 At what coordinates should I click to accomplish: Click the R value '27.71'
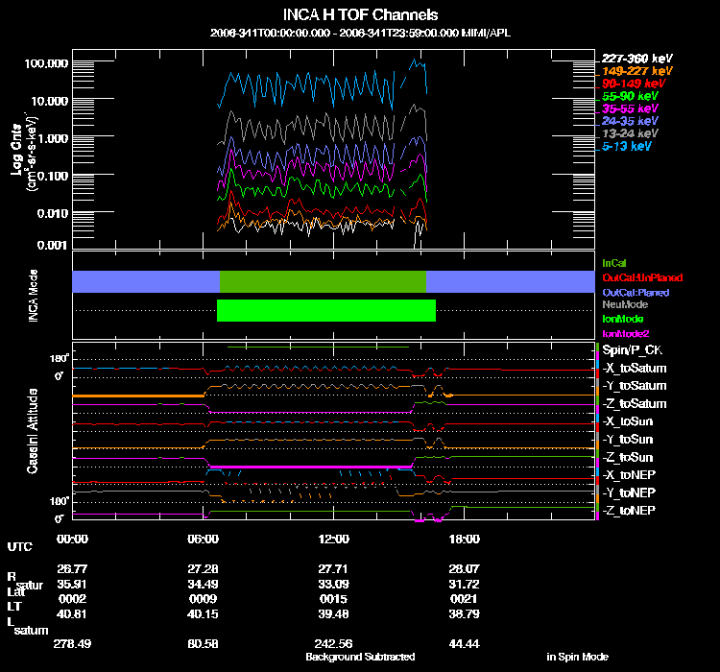333,568
